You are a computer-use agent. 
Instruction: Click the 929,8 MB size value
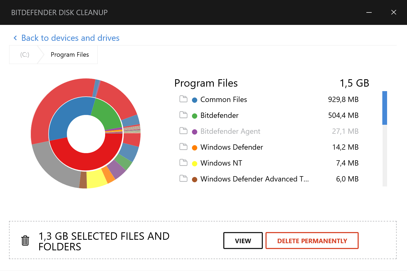tap(343, 100)
